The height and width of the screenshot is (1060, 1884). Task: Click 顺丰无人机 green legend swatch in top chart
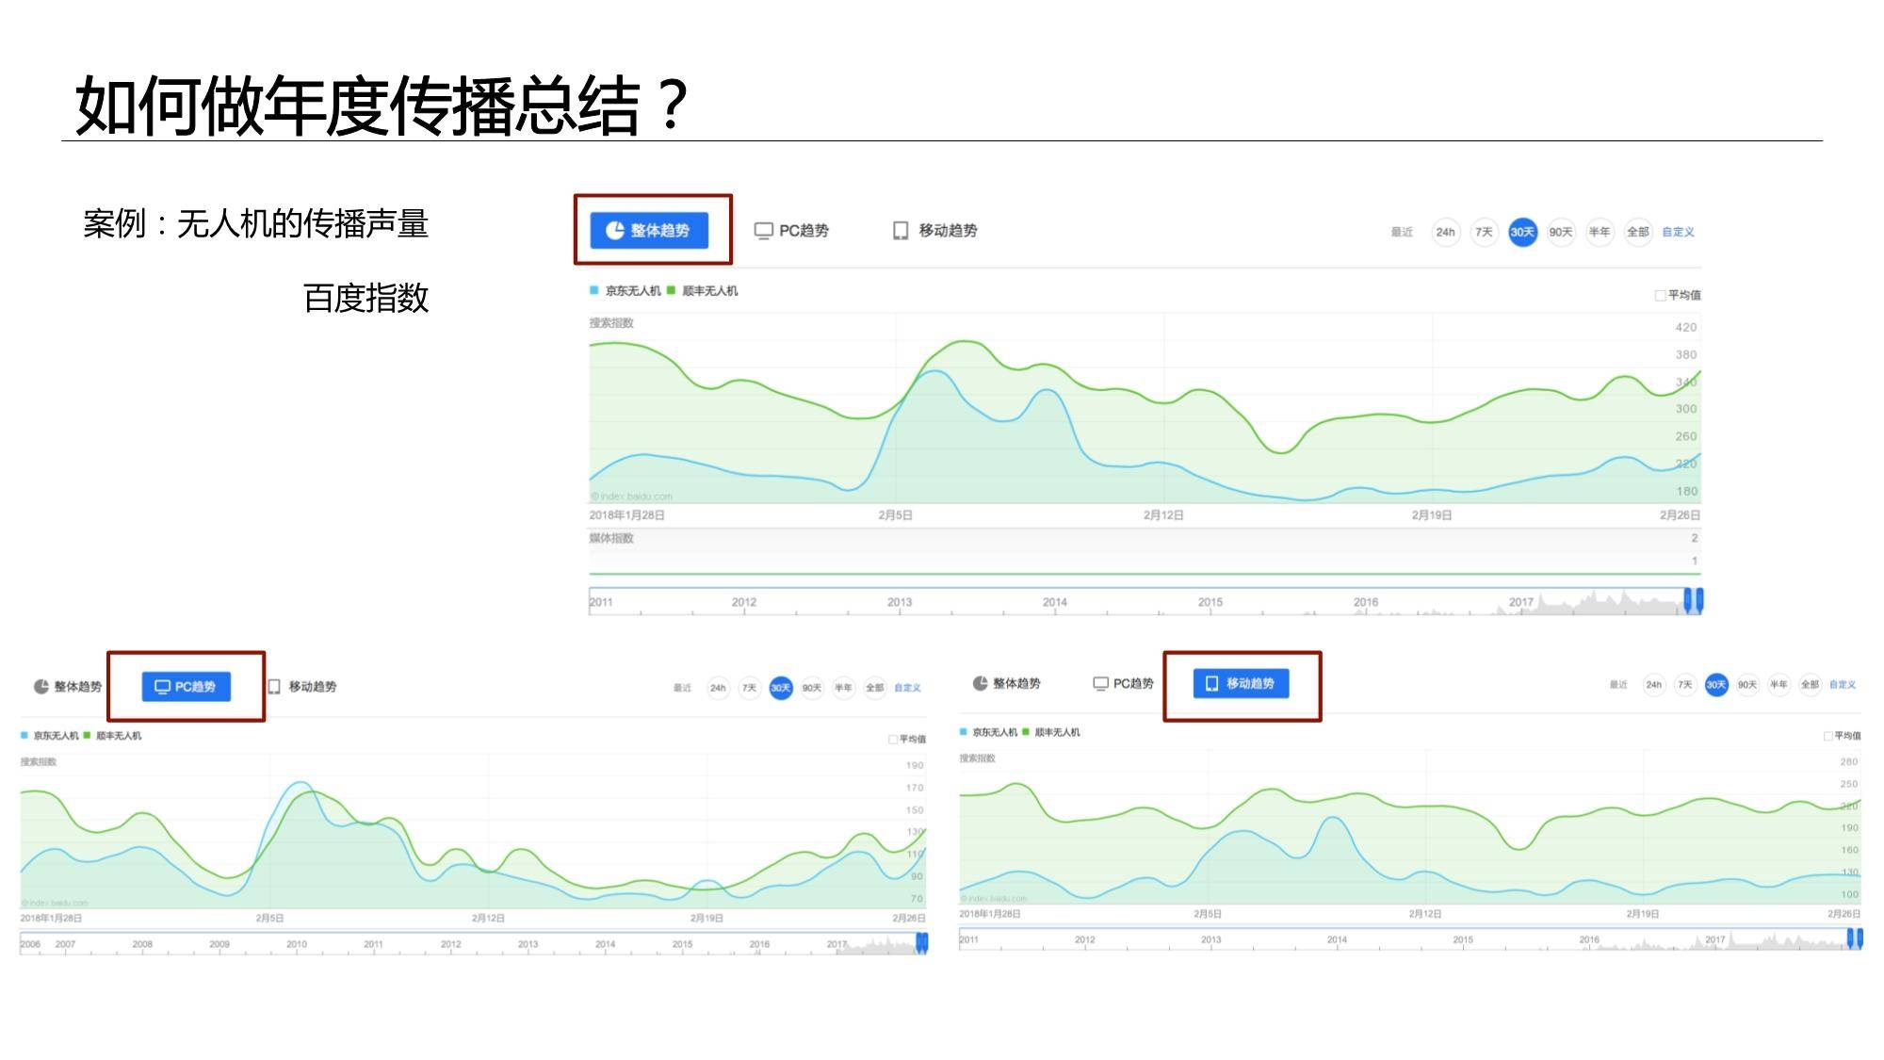click(672, 290)
